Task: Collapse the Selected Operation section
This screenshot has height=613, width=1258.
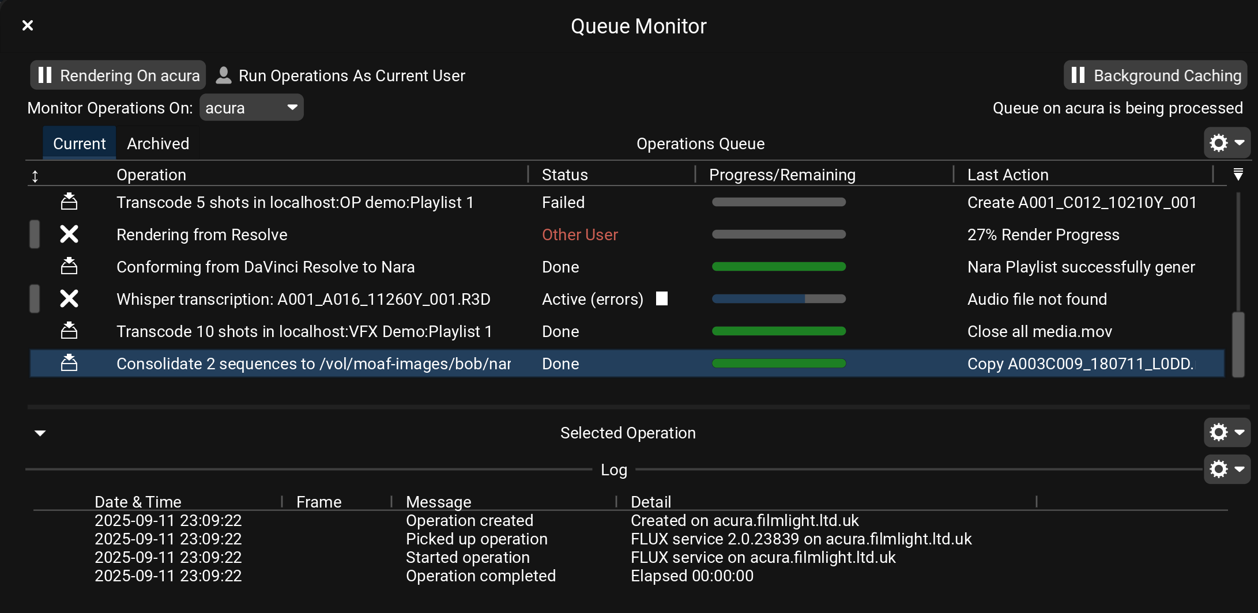Action: tap(40, 433)
